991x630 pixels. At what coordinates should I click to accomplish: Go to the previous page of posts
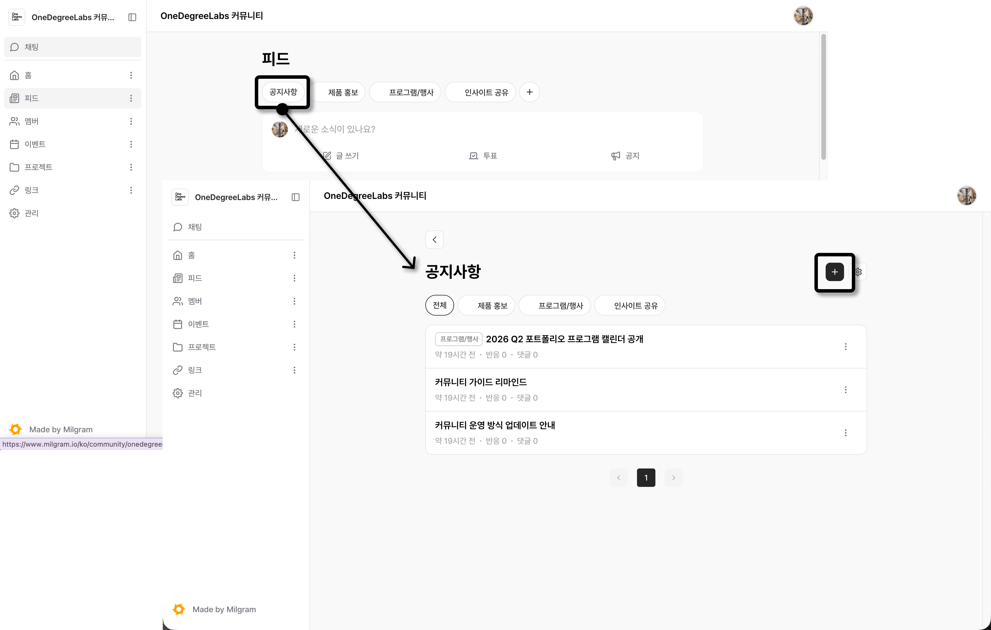pos(619,478)
